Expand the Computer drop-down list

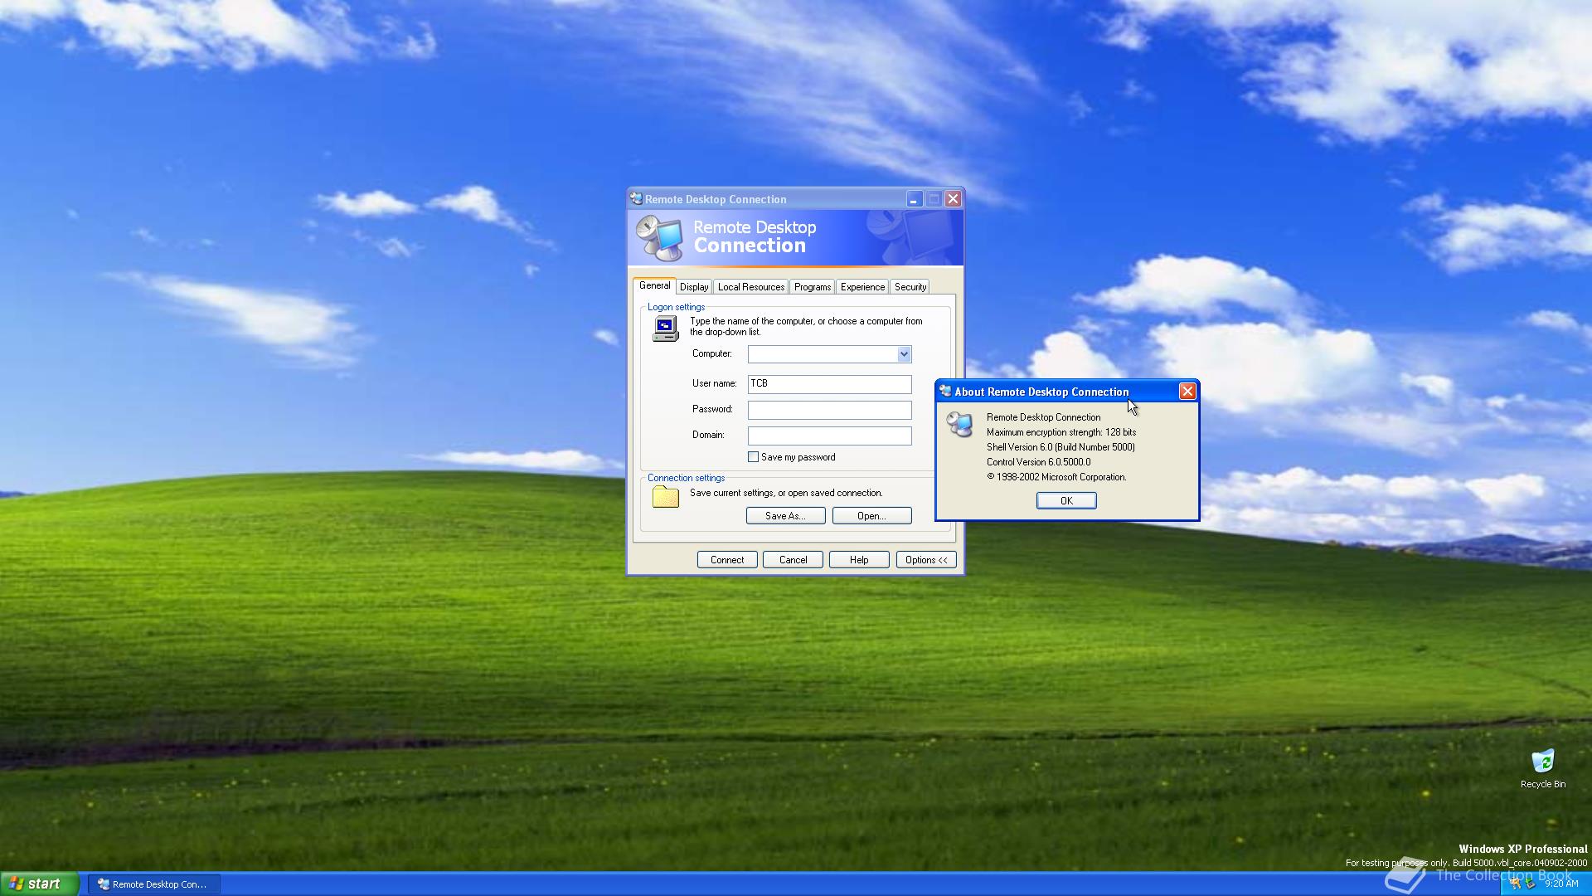904,354
